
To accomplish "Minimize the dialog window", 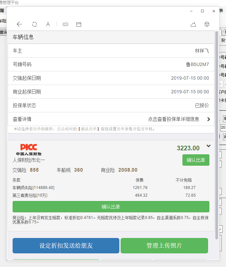I will pos(191,11).
